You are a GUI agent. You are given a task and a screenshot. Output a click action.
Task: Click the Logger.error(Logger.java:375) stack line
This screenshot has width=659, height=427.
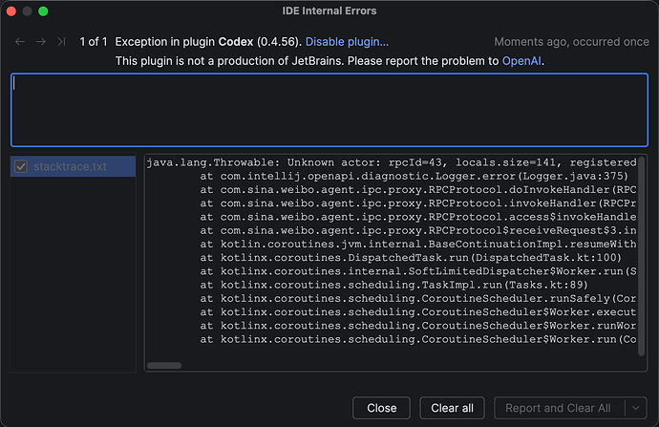414,176
